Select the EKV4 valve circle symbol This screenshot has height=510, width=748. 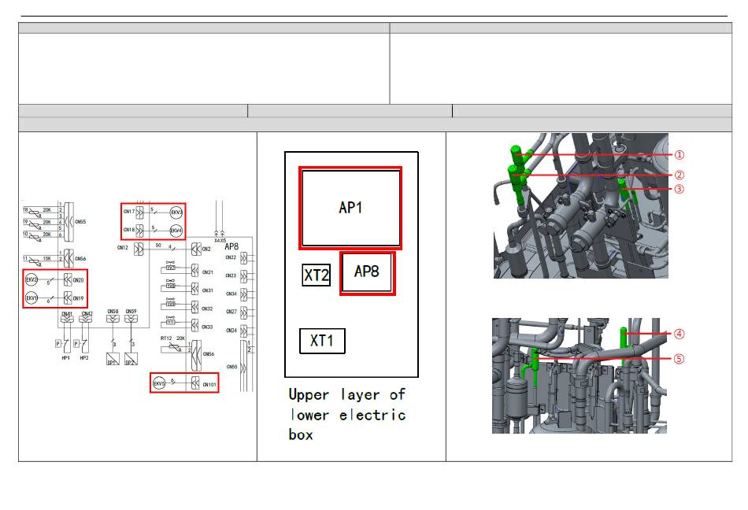pyautogui.click(x=176, y=231)
